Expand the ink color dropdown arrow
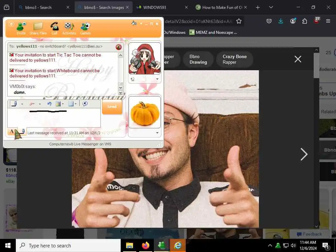Viewport: 336px width, 252px height. click(63, 104)
